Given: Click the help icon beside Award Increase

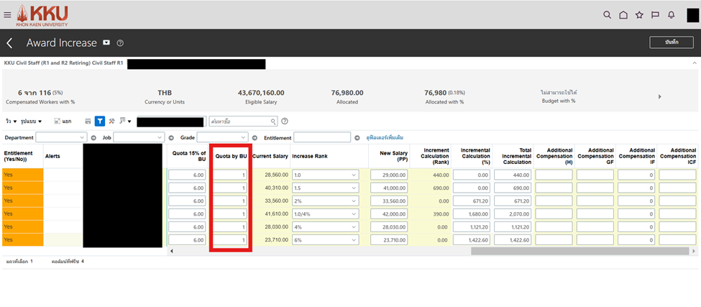Looking at the screenshot, I should (120, 43).
